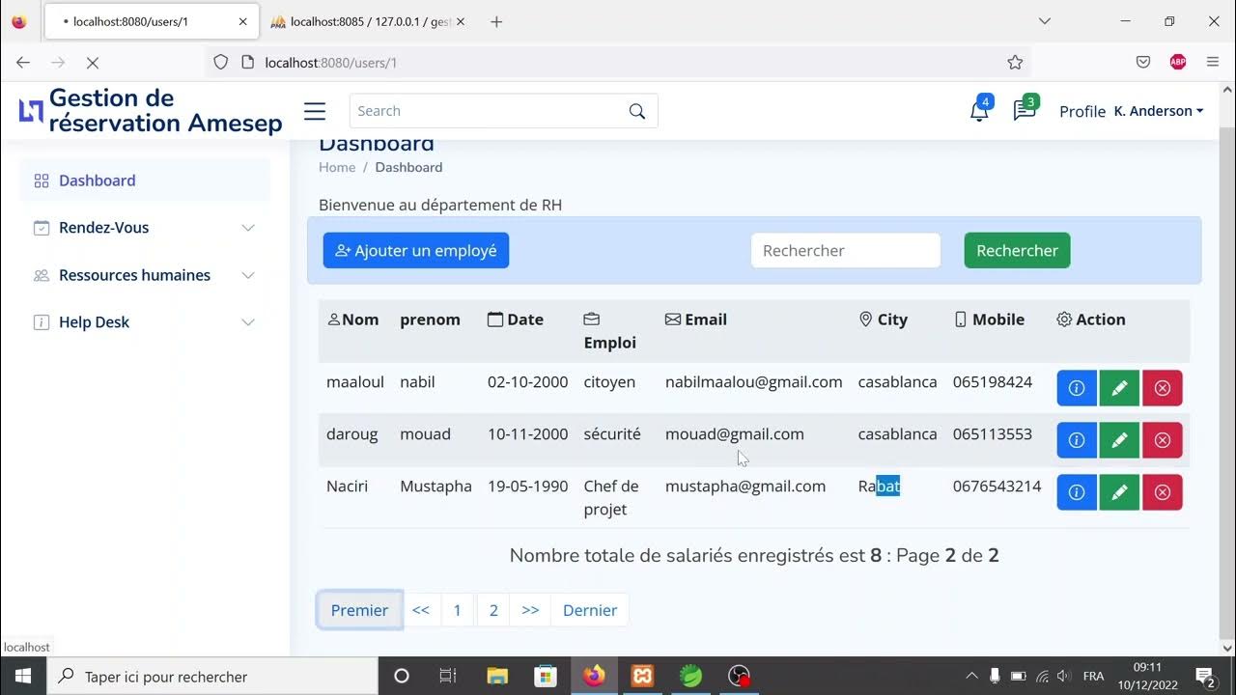Viewport: 1236px width, 695px height.
Task: Select mobile 0676543214 cell
Action: (997, 486)
